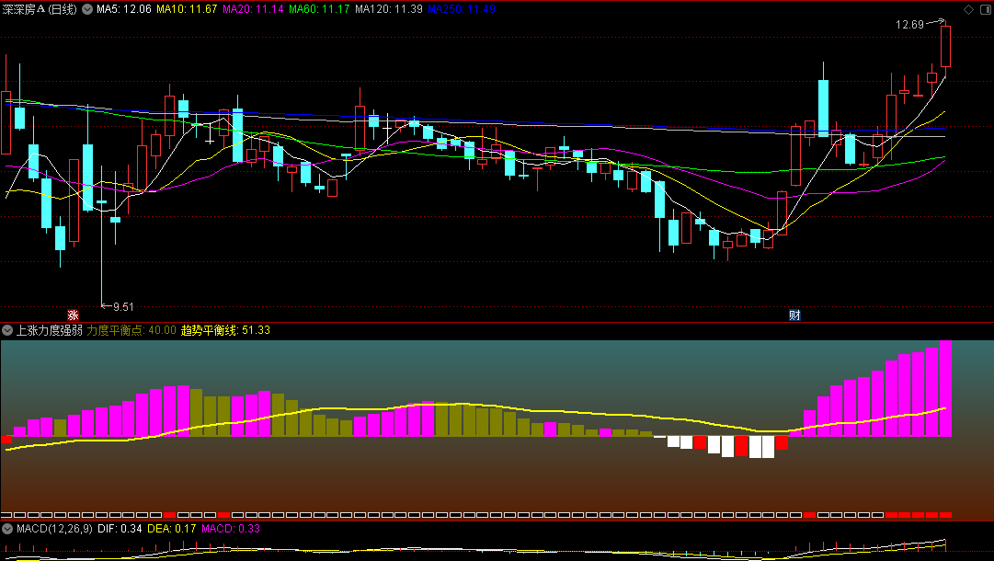Select the MA120: 11.39 label
This screenshot has width=994, height=561.
[x=389, y=9]
